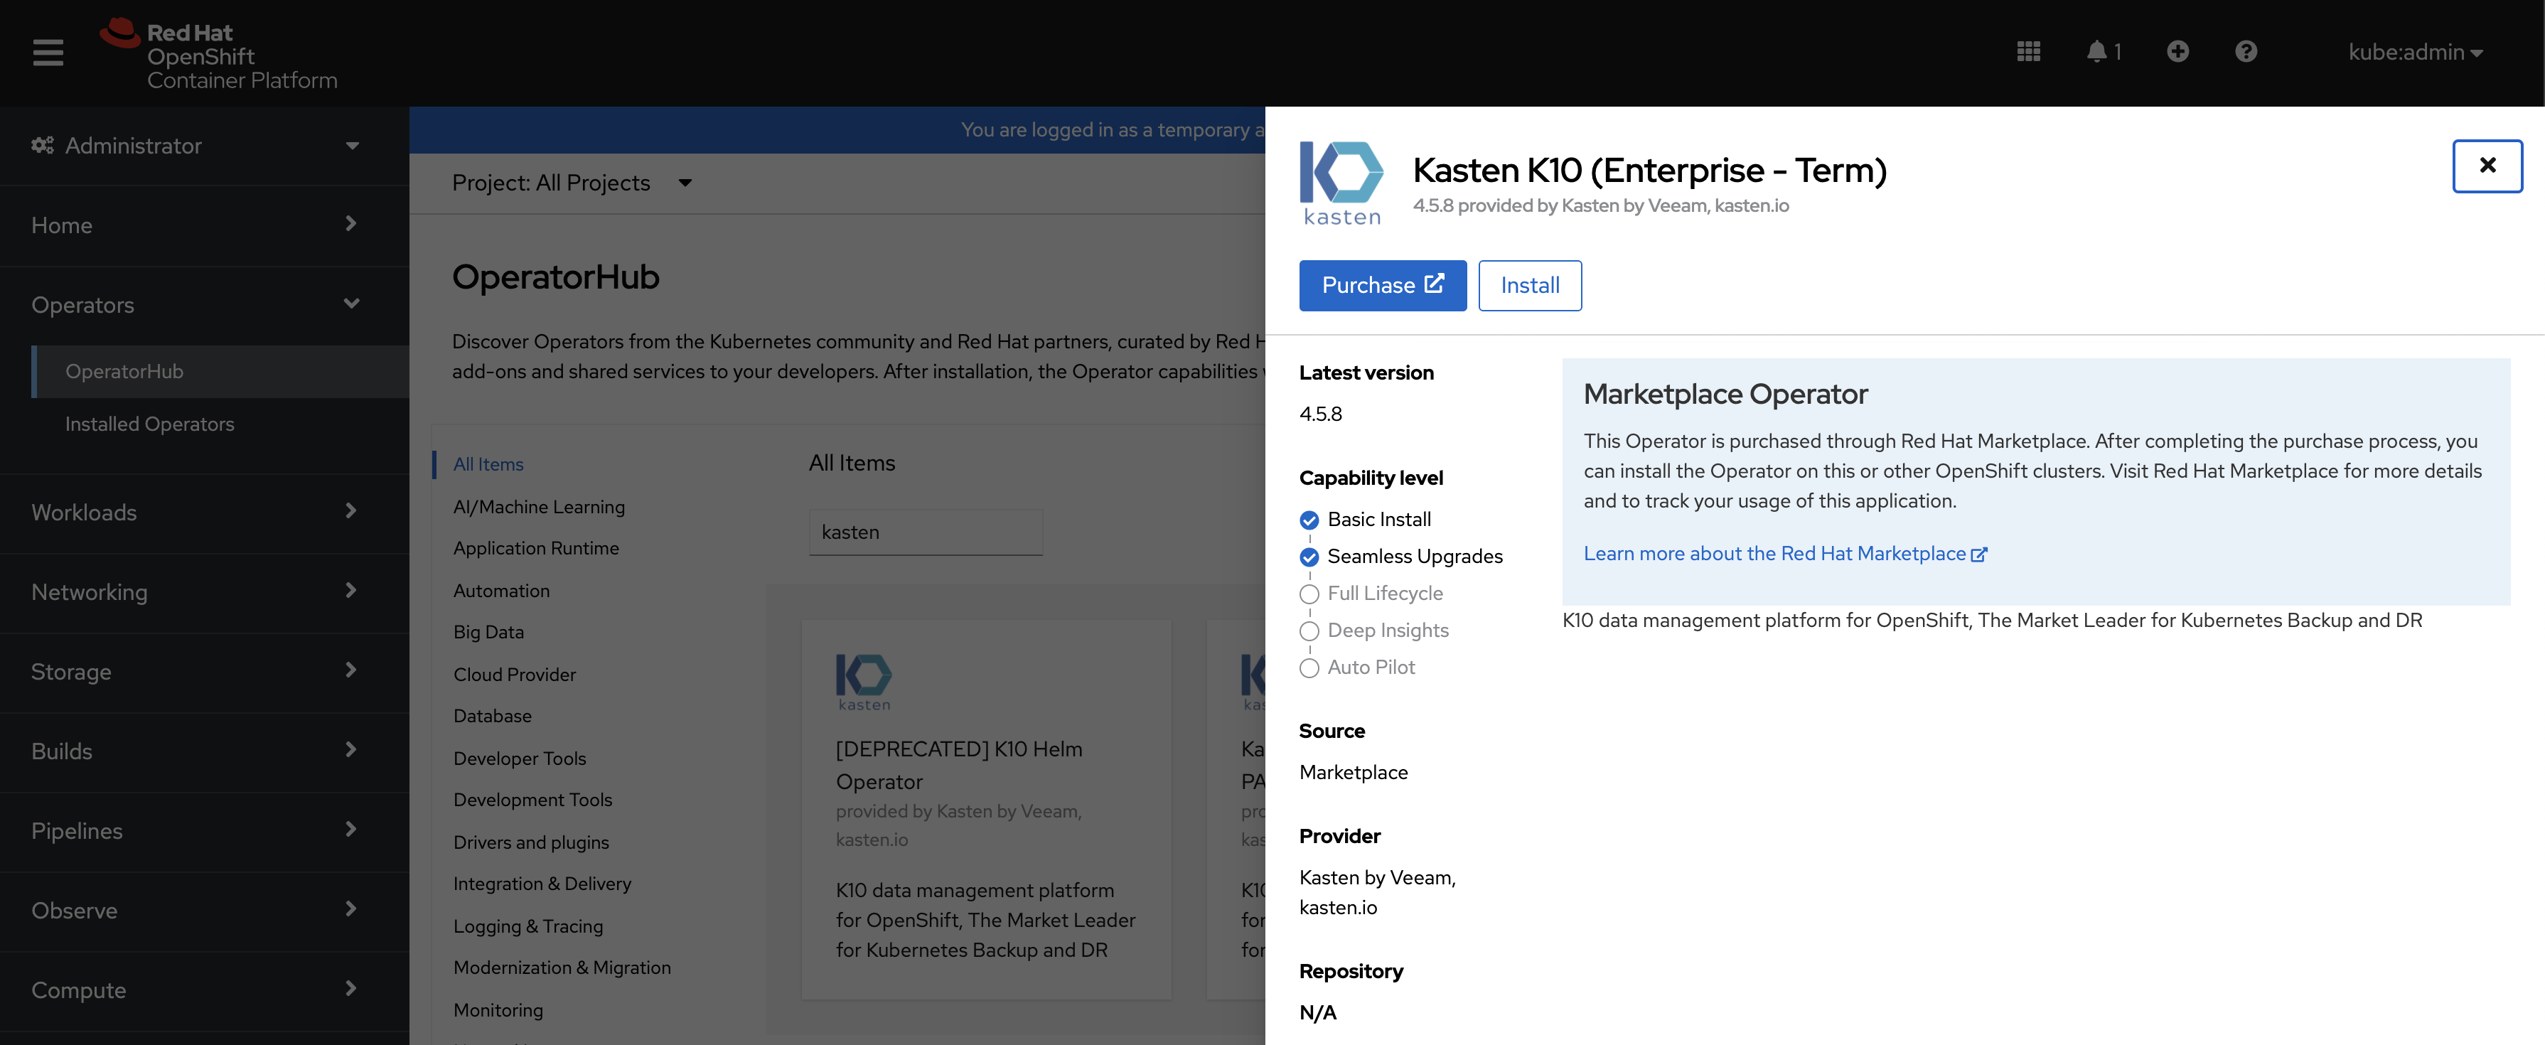Click the Red Hat OpenShift logo
This screenshot has height=1045, width=2545.
point(220,54)
